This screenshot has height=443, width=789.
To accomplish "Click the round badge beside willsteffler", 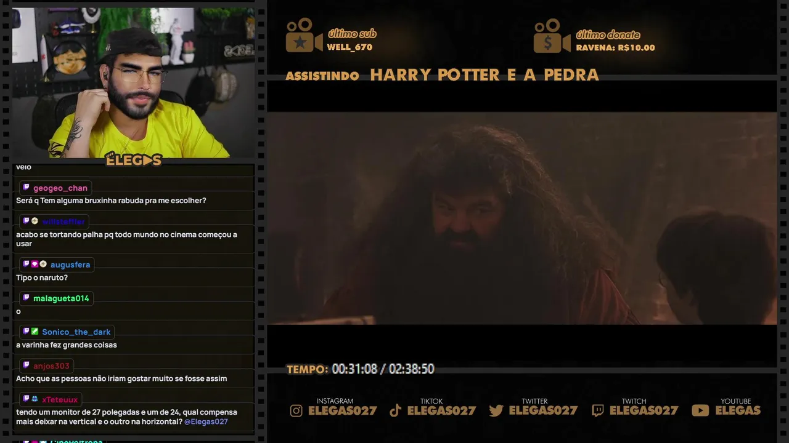I will tap(35, 221).
